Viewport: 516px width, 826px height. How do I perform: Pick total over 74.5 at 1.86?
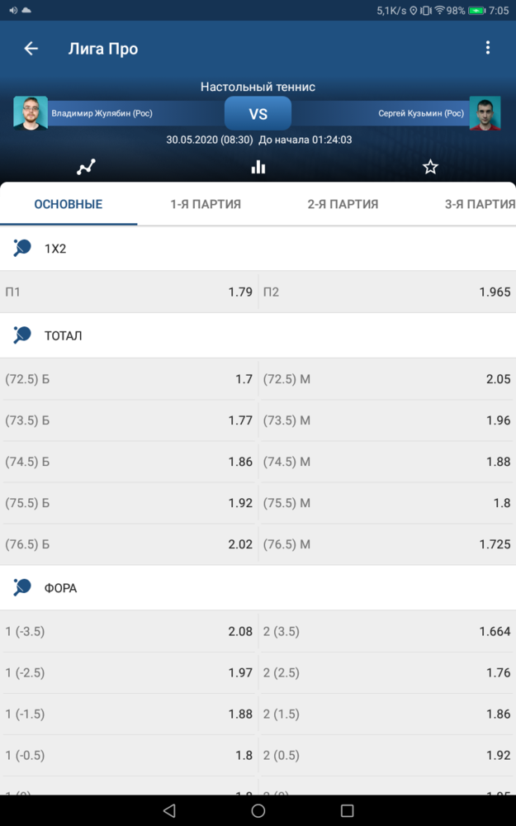(129, 462)
